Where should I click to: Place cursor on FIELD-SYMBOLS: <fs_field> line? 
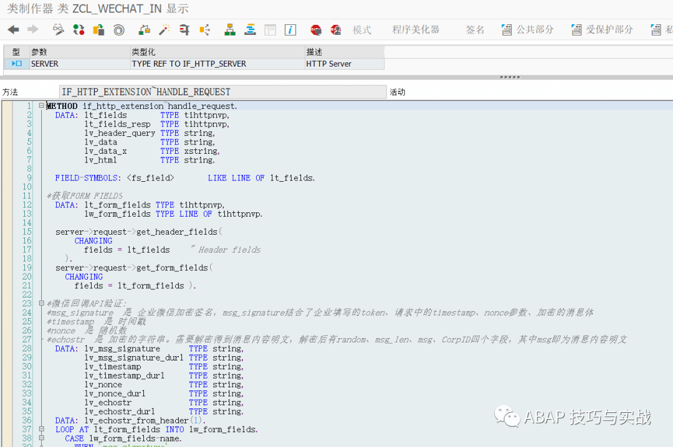185,177
